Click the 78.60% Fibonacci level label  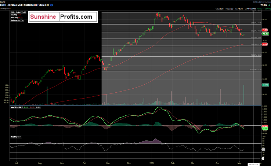click(256, 55)
